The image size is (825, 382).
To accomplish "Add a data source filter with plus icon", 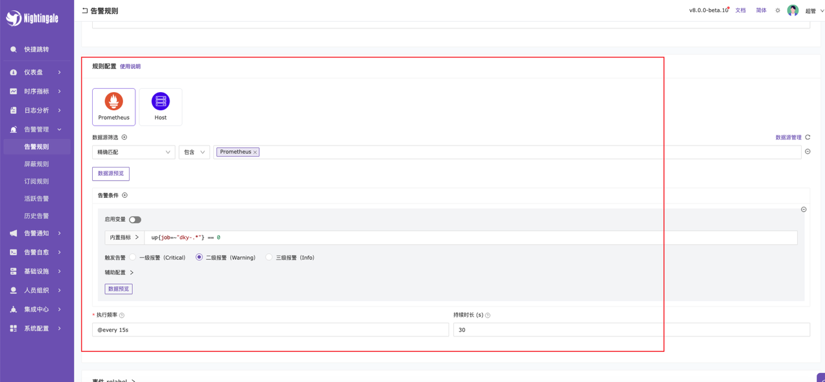I will [x=124, y=137].
